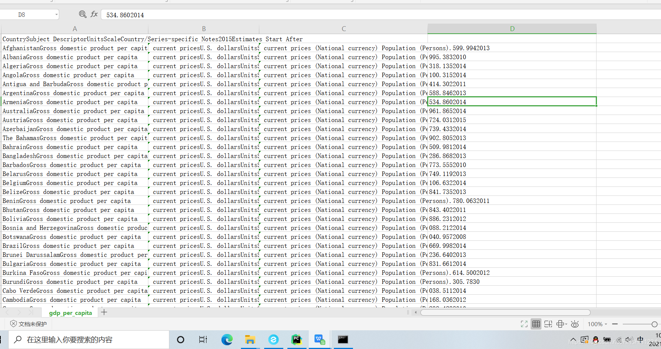Image resolution: width=661 pixels, height=349 pixels.
Task: Add a new sheet with the plus button
Action: (104, 312)
